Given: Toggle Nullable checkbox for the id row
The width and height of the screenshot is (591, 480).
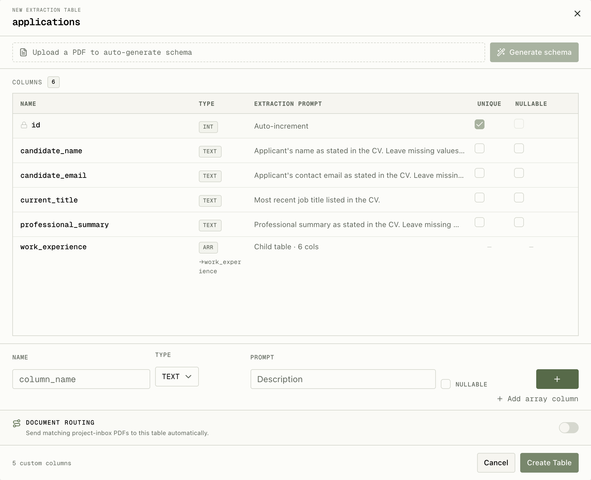Looking at the screenshot, I should pyautogui.click(x=519, y=124).
